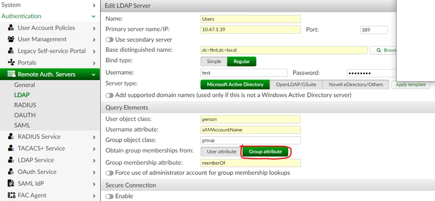Click the Port field
This screenshot has width=435, height=201.
[x=374, y=30]
